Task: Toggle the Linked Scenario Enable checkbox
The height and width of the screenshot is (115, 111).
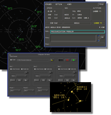Action: point(11,60)
